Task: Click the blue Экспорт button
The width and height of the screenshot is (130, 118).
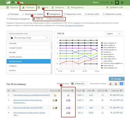Action: pos(117,79)
